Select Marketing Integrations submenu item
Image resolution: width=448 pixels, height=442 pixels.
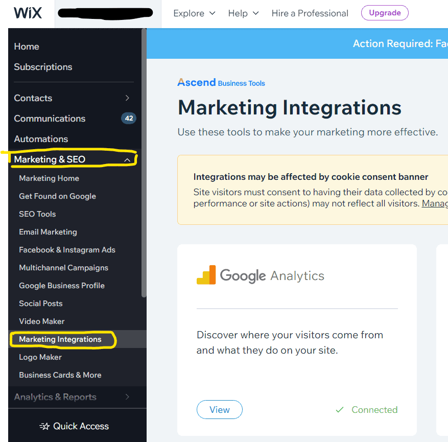coord(60,339)
